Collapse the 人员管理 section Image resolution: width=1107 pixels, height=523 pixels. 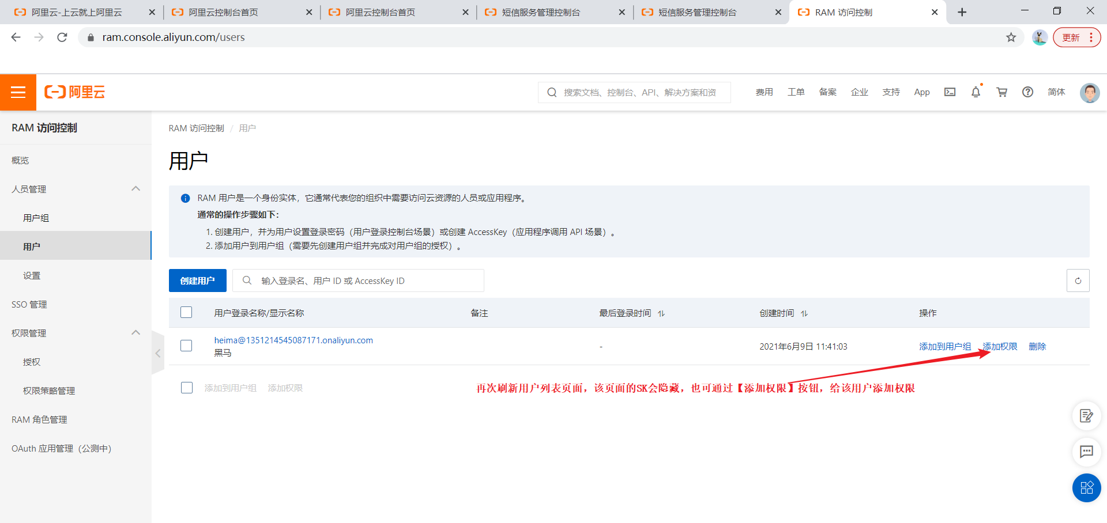coord(135,189)
